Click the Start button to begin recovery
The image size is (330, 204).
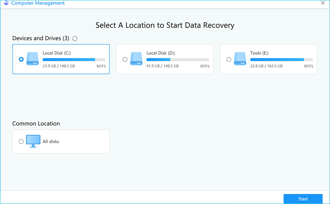point(303,198)
